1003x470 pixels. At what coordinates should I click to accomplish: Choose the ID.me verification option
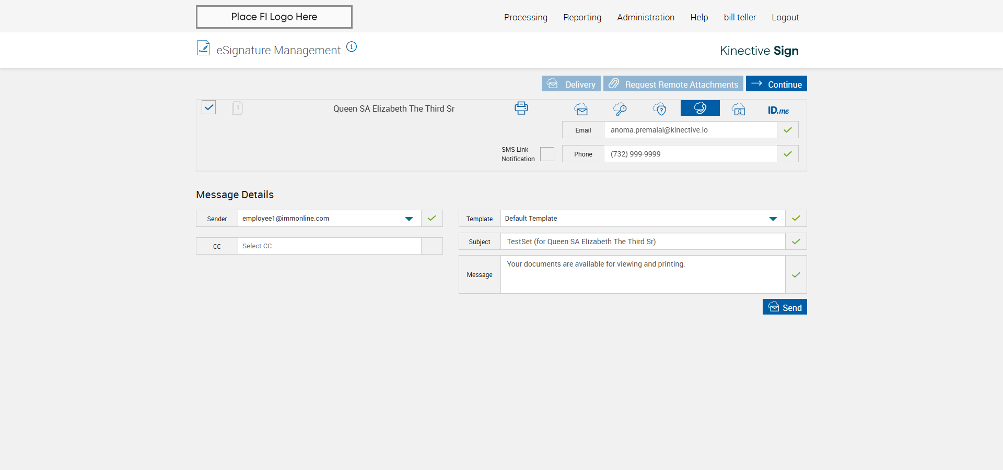(x=778, y=110)
